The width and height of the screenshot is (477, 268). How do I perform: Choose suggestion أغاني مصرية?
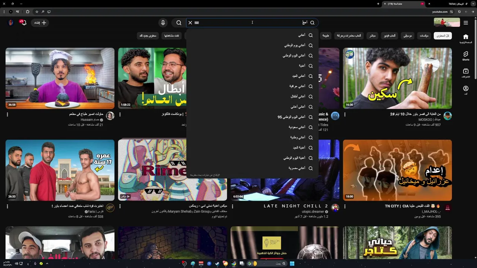(252, 168)
